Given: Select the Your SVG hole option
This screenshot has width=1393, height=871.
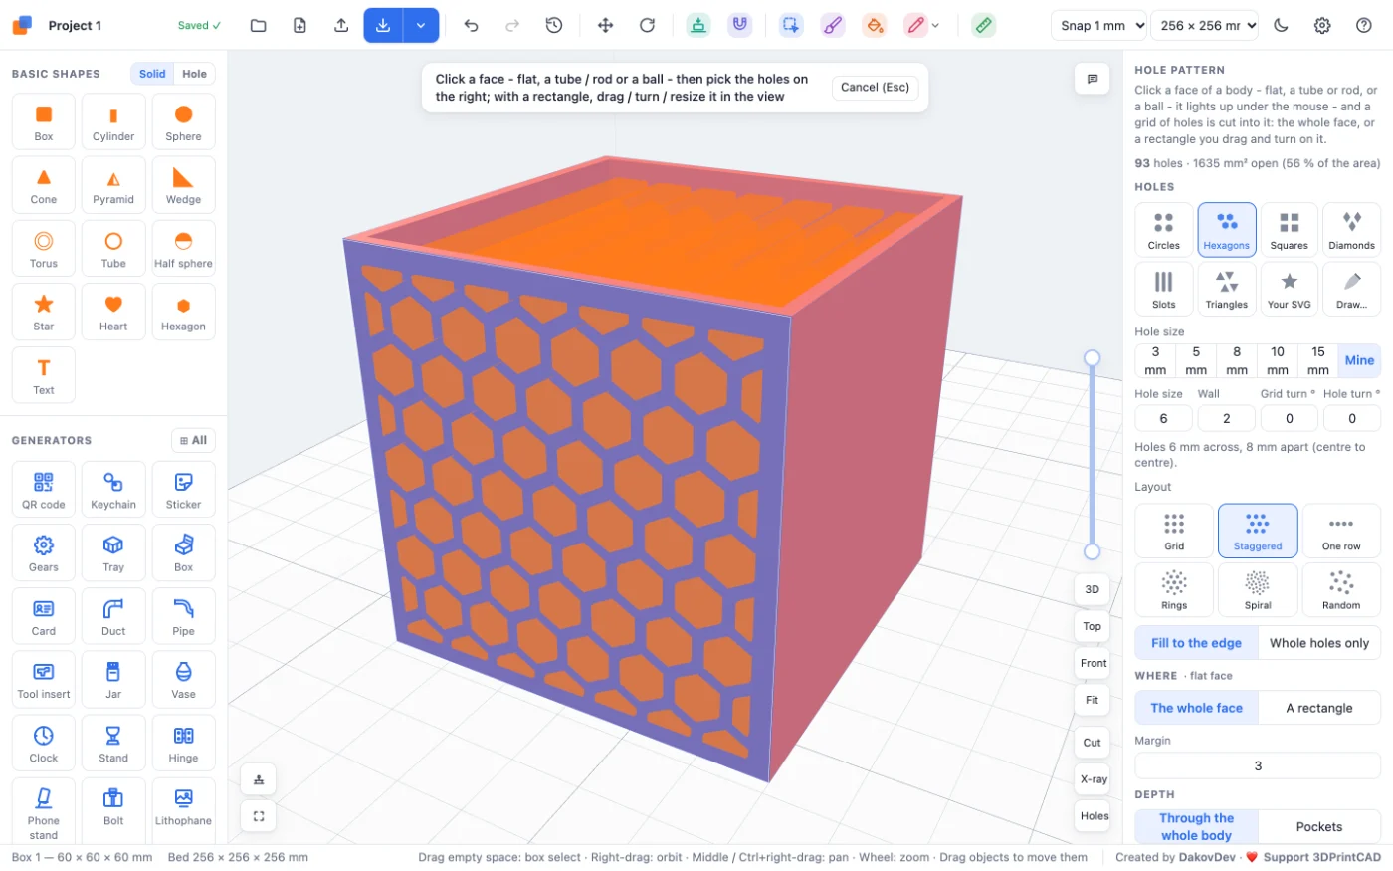Looking at the screenshot, I should (x=1290, y=290).
